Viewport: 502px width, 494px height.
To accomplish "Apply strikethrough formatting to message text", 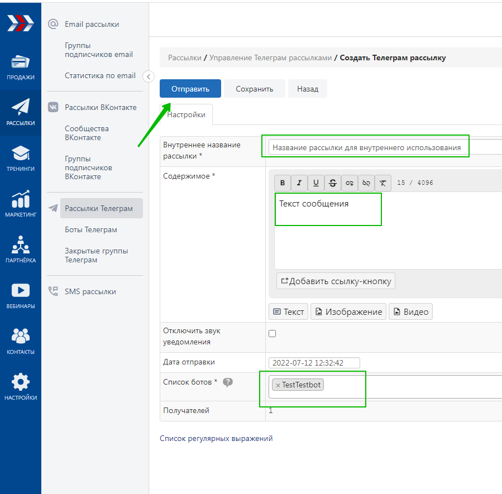I will click(x=333, y=183).
